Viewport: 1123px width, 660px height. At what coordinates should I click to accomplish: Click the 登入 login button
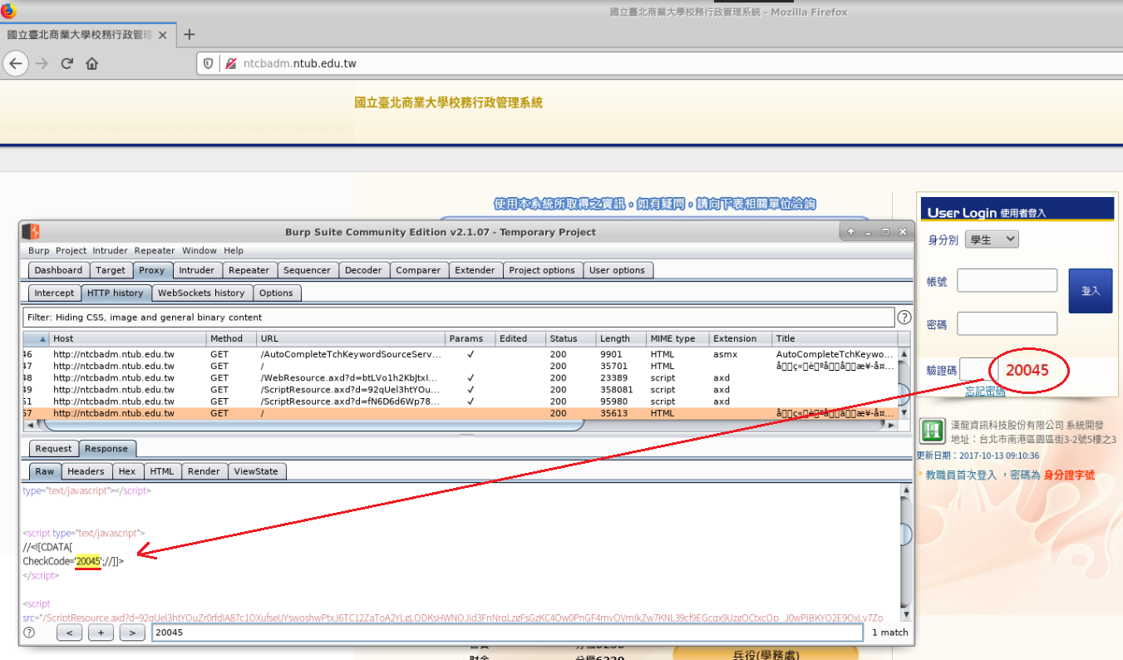click(x=1091, y=291)
